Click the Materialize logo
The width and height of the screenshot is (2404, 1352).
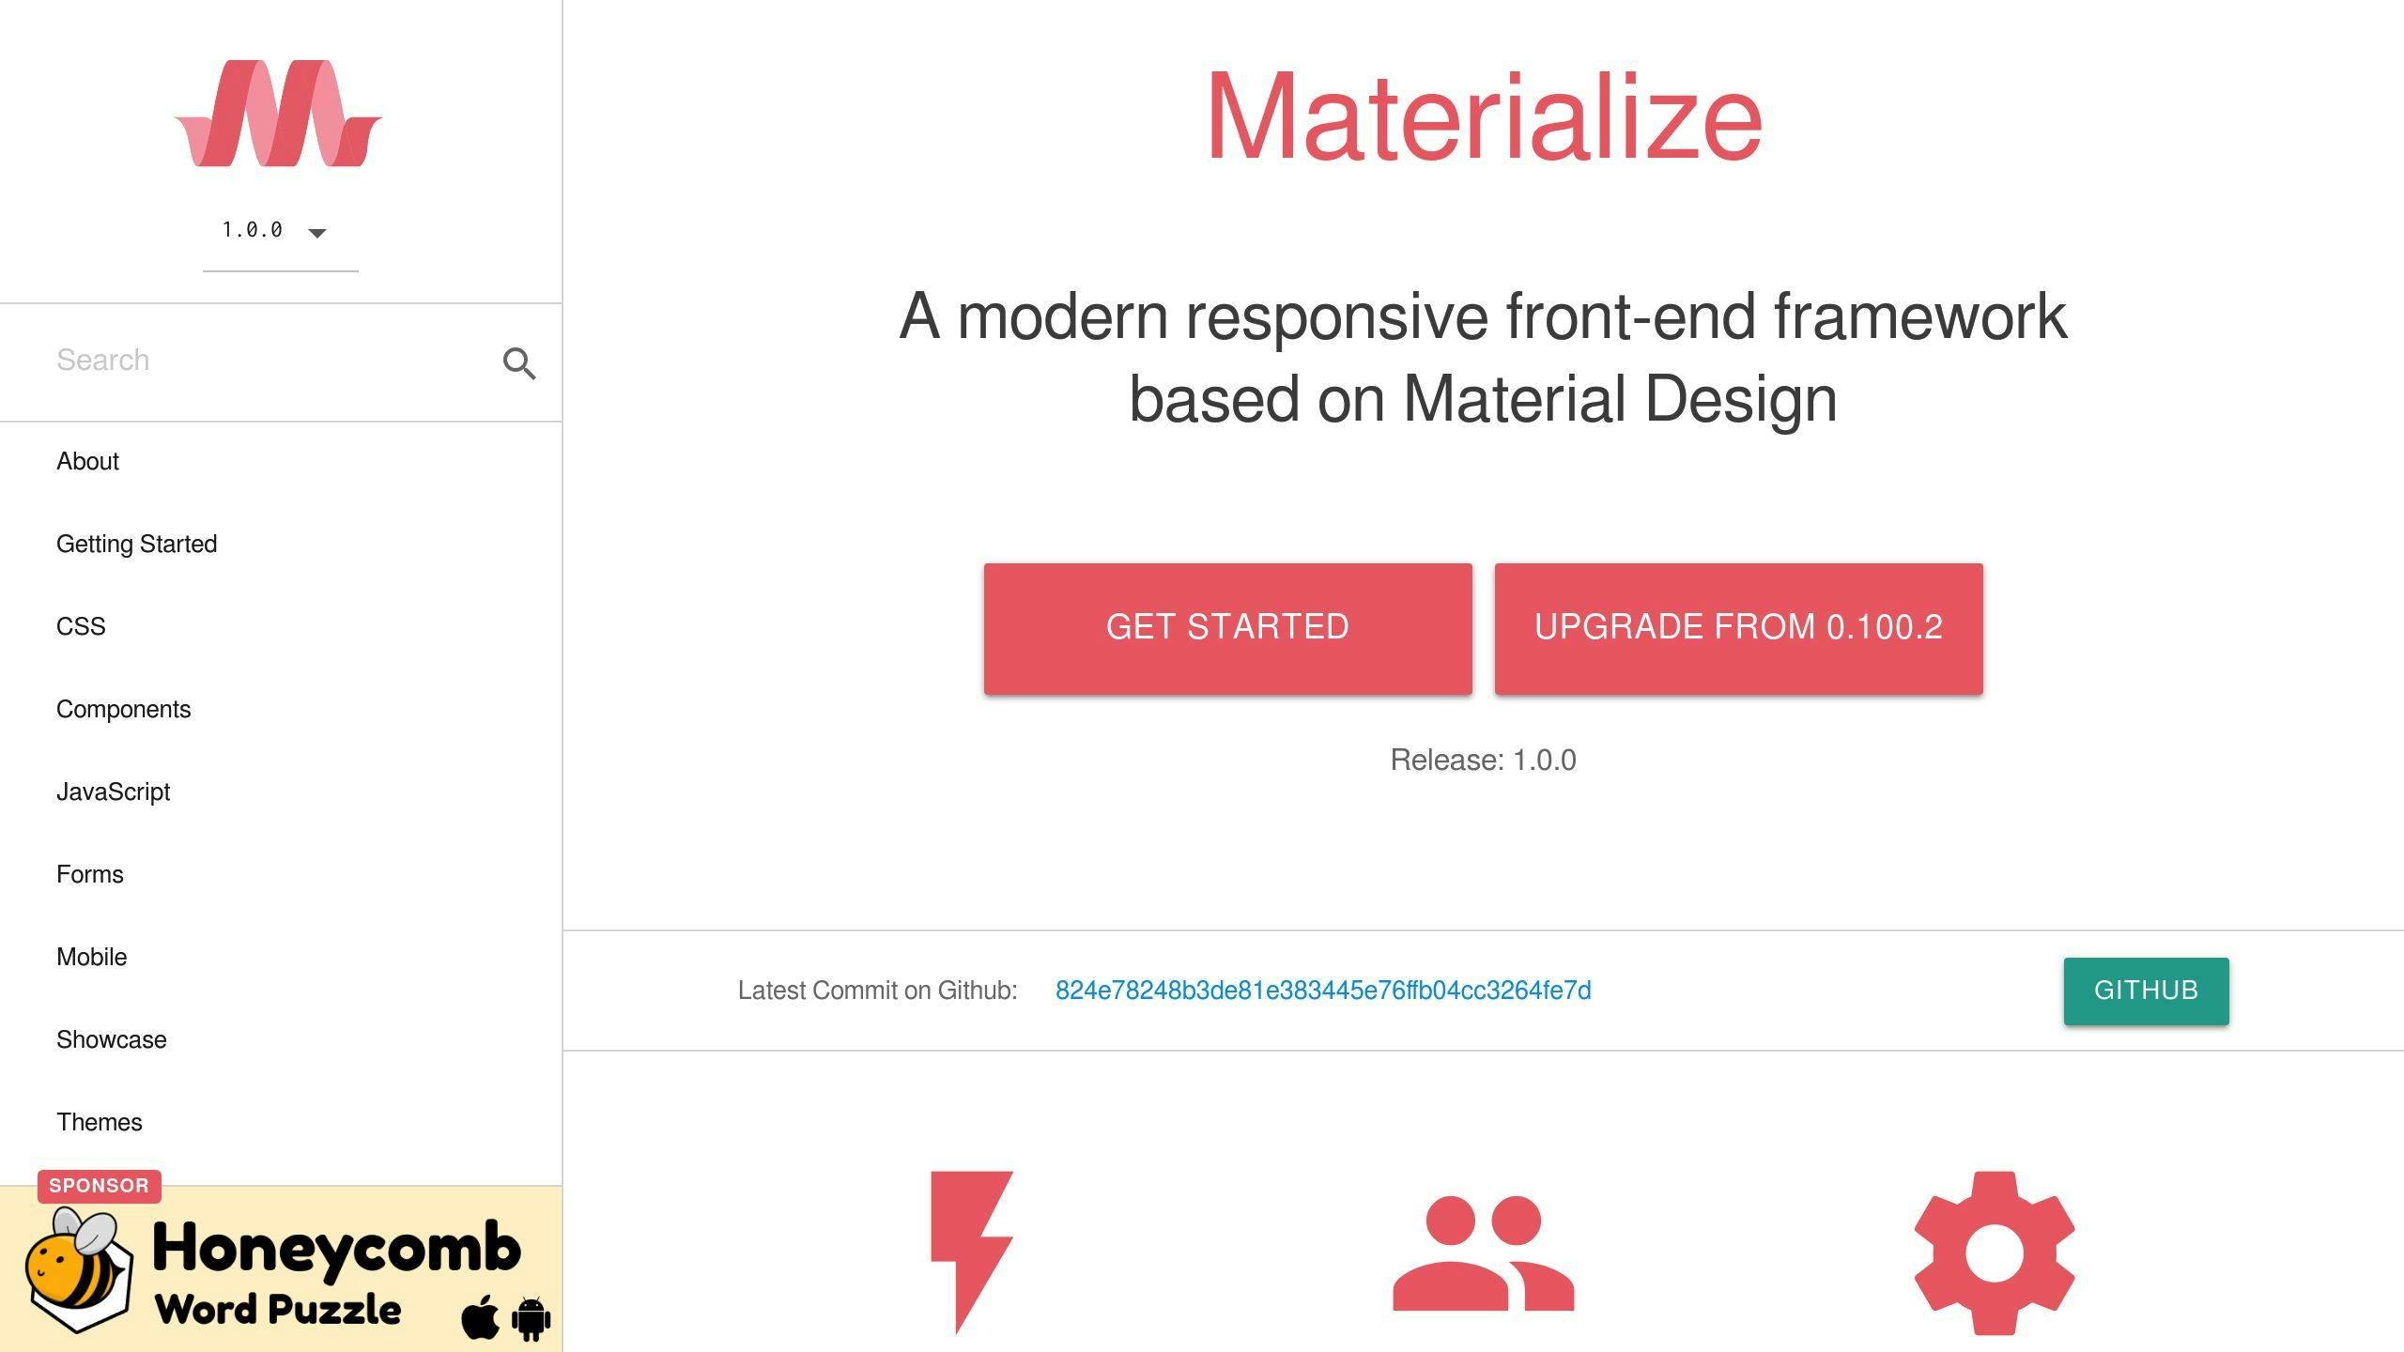pyautogui.click(x=279, y=113)
